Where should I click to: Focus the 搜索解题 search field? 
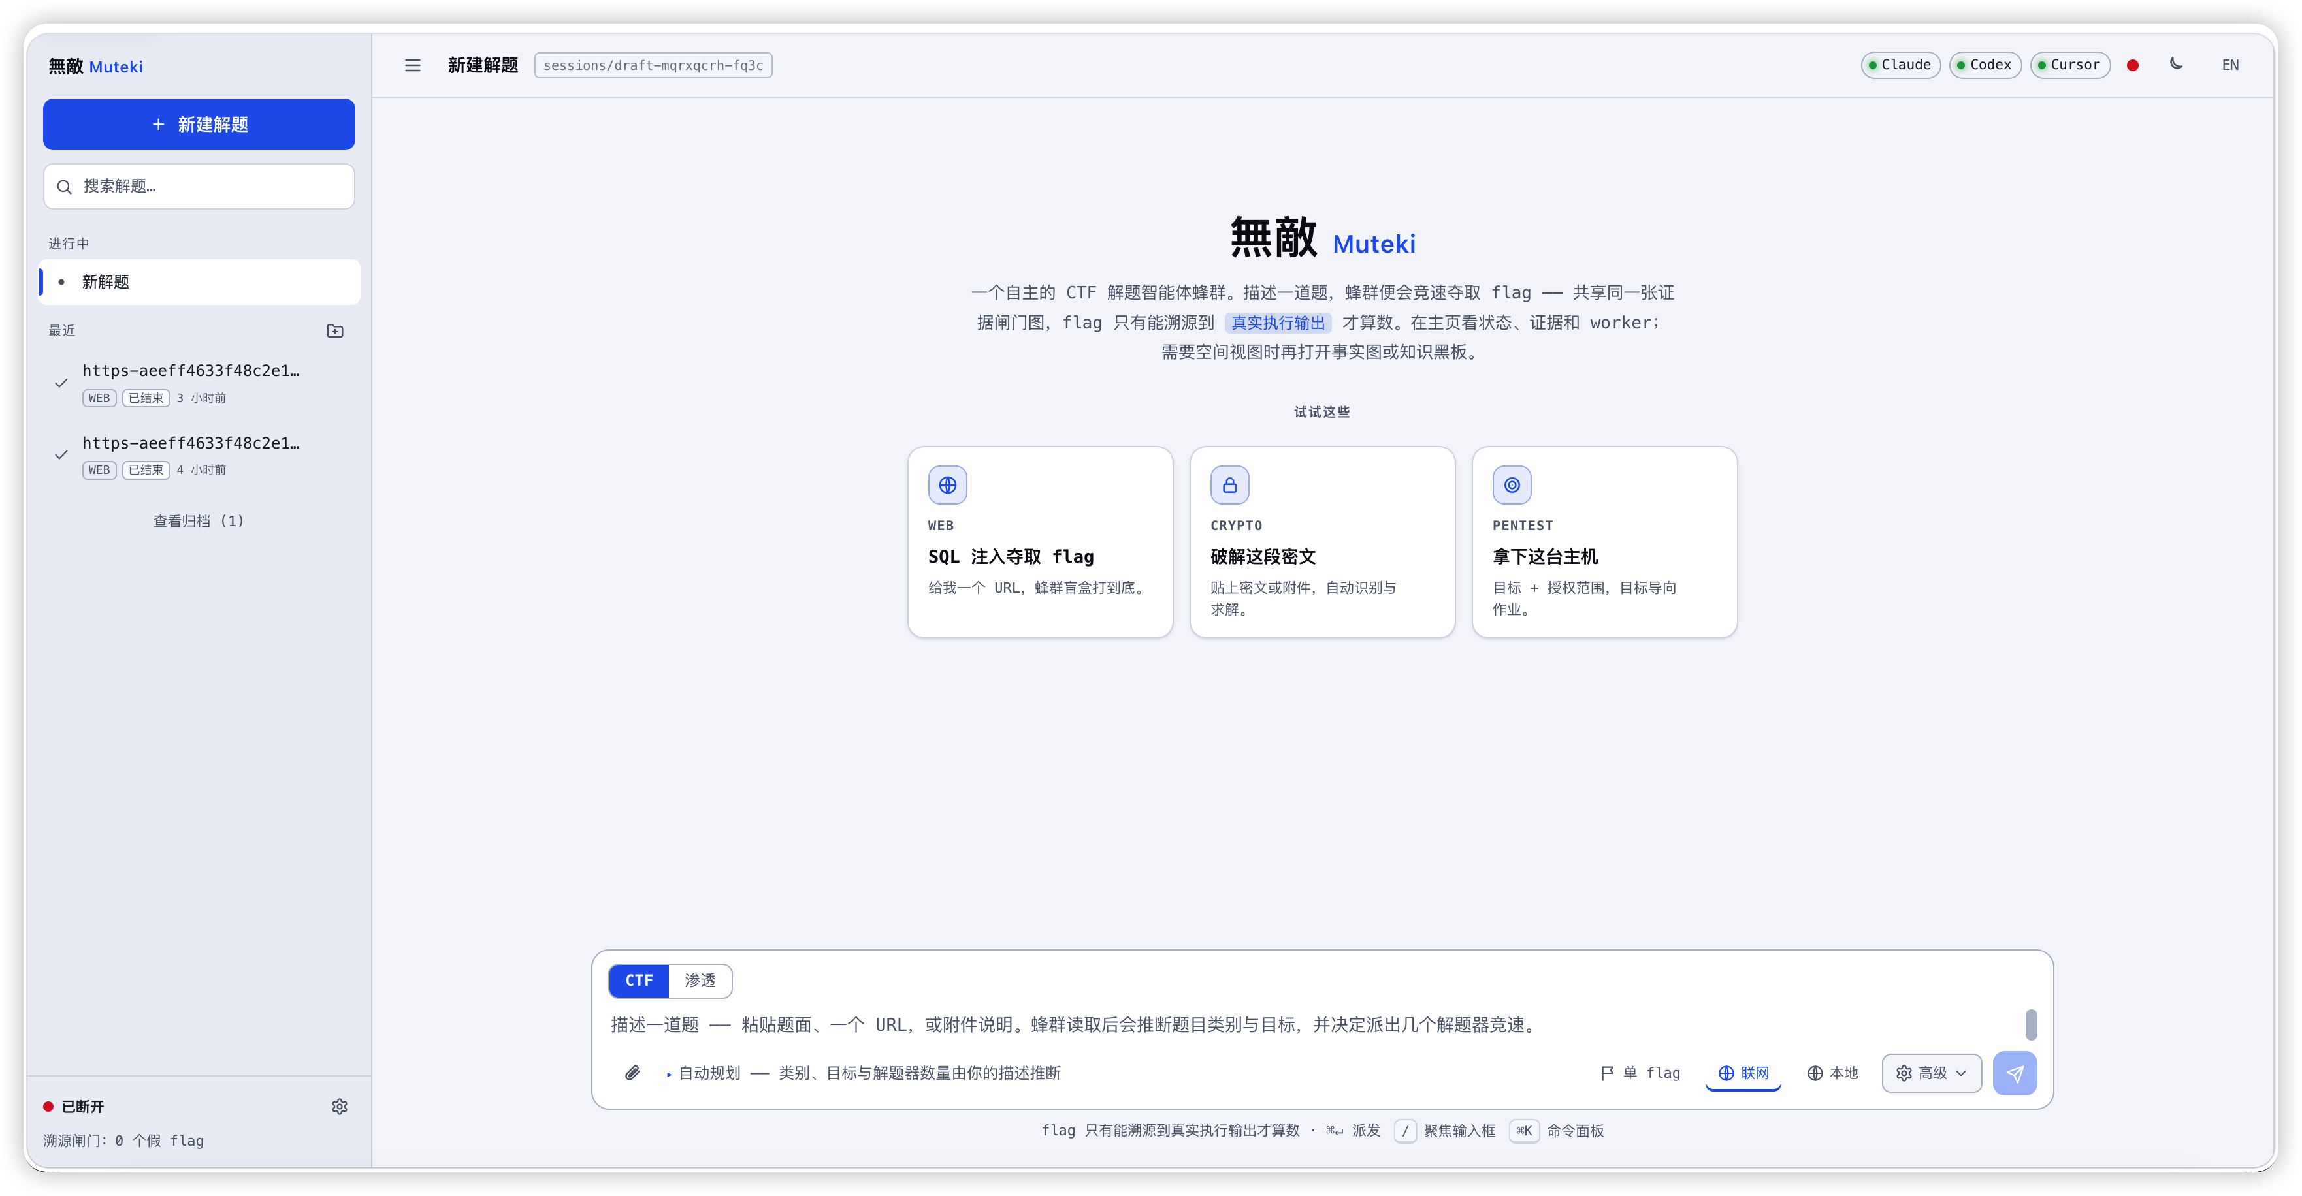(x=199, y=187)
